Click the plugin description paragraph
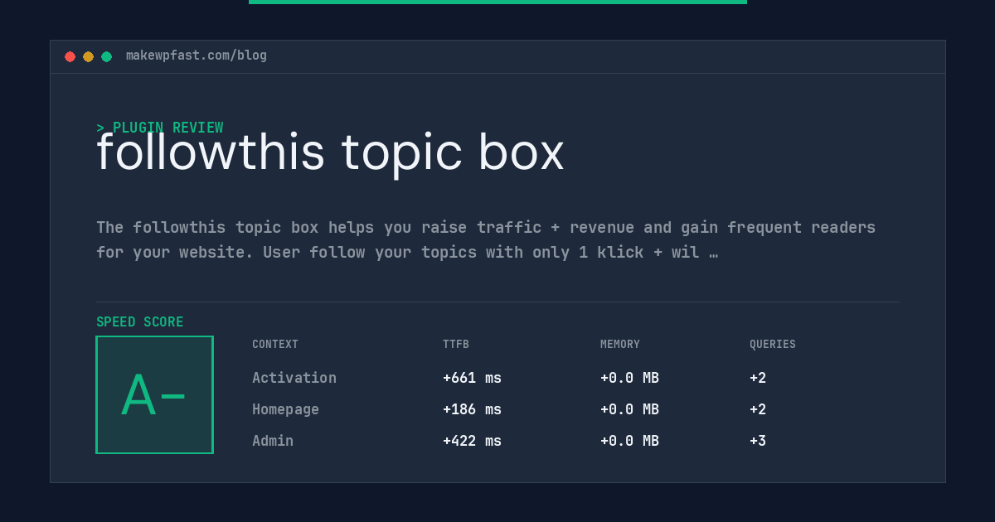The width and height of the screenshot is (995, 522). click(x=486, y=239)
